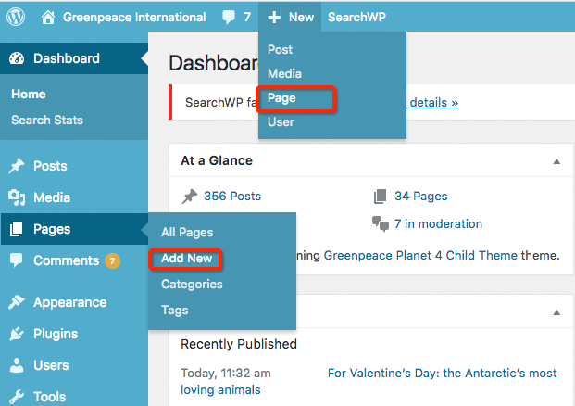Click the Media icon in sidebar
This screenshot has height=406, width=575.
click(x=17, y=197)
